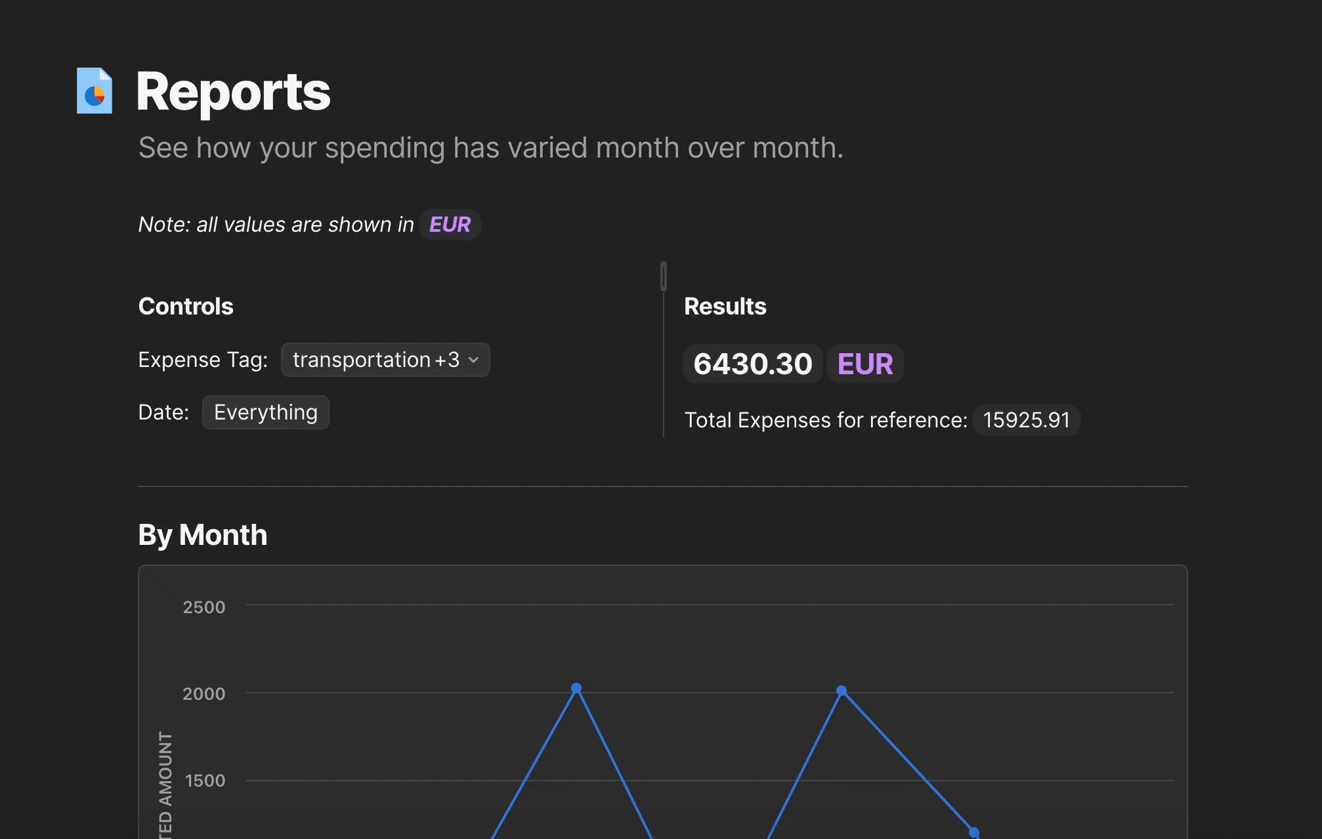The image size is (1322, 839).
Task: Click the Expense Tag: label
Action: click(x=203, y=360)
